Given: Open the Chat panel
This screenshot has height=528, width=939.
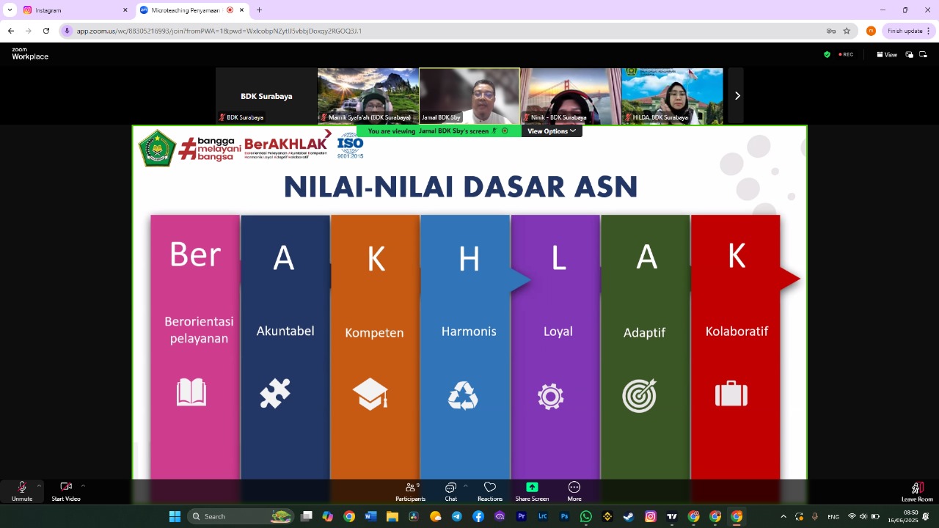Looking at the screenshot, I should (x=450, y=491).
